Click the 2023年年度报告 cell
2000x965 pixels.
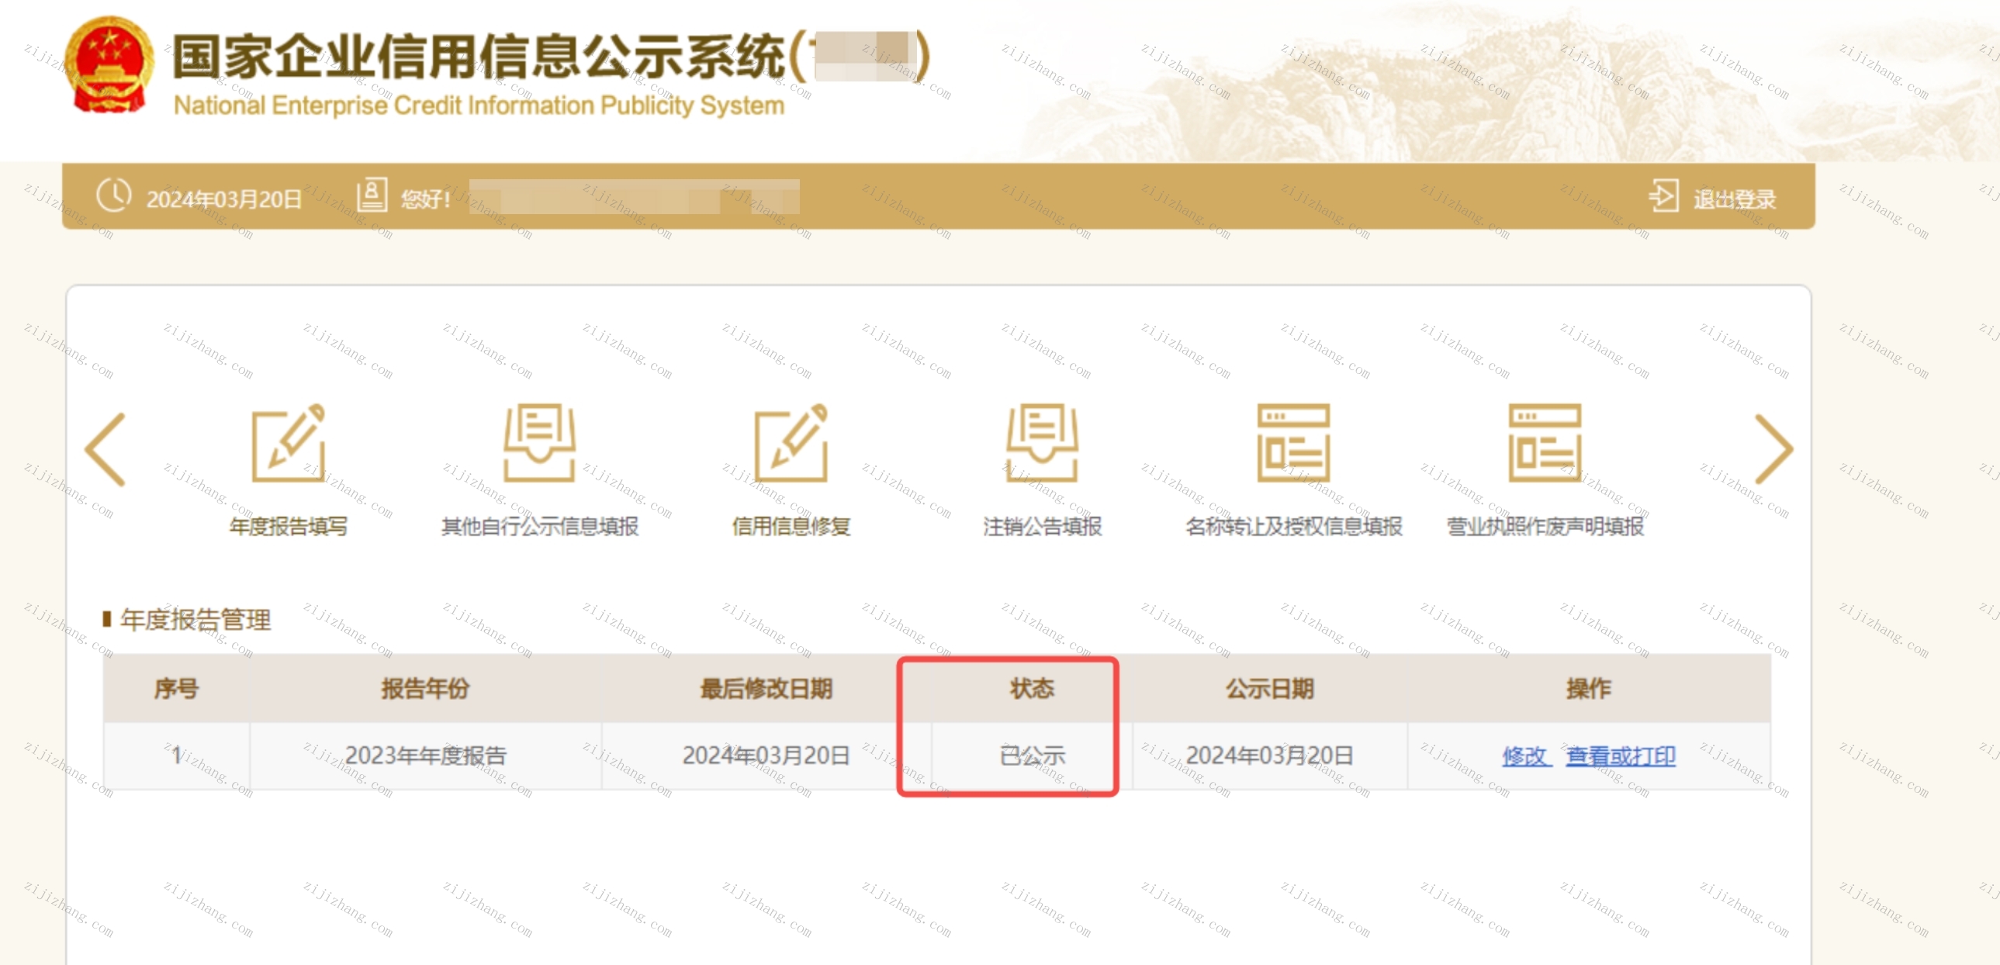click(x=425, y=756)
